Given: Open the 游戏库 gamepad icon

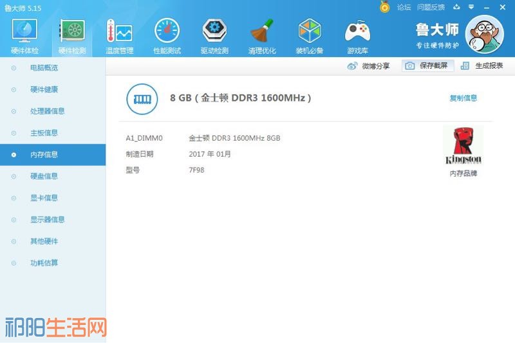Looking at the screenshot, I should pyautogui.click(x=357, y=31).
